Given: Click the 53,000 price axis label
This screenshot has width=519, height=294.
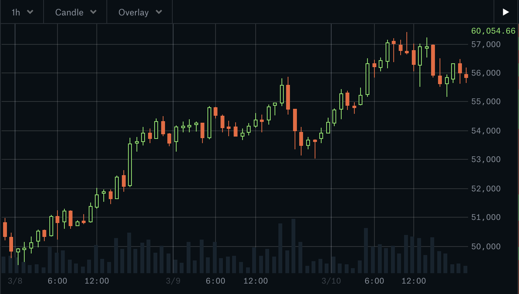Looking at the screenshot, I should 486,159.
